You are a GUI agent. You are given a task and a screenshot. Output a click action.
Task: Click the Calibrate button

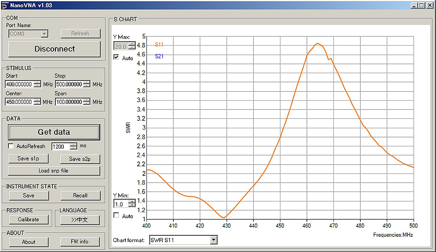[x=29, y=220]
